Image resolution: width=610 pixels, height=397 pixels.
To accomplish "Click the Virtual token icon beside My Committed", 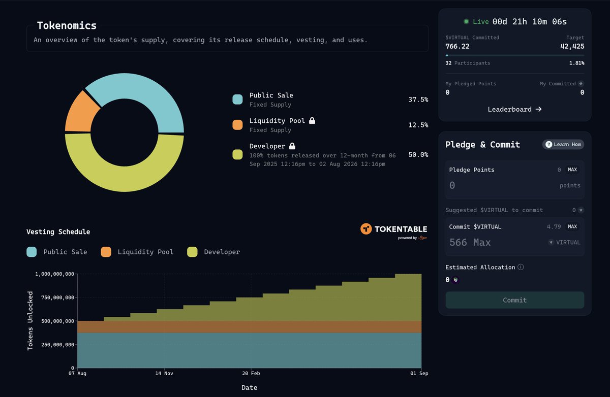I will pos(581,83).
